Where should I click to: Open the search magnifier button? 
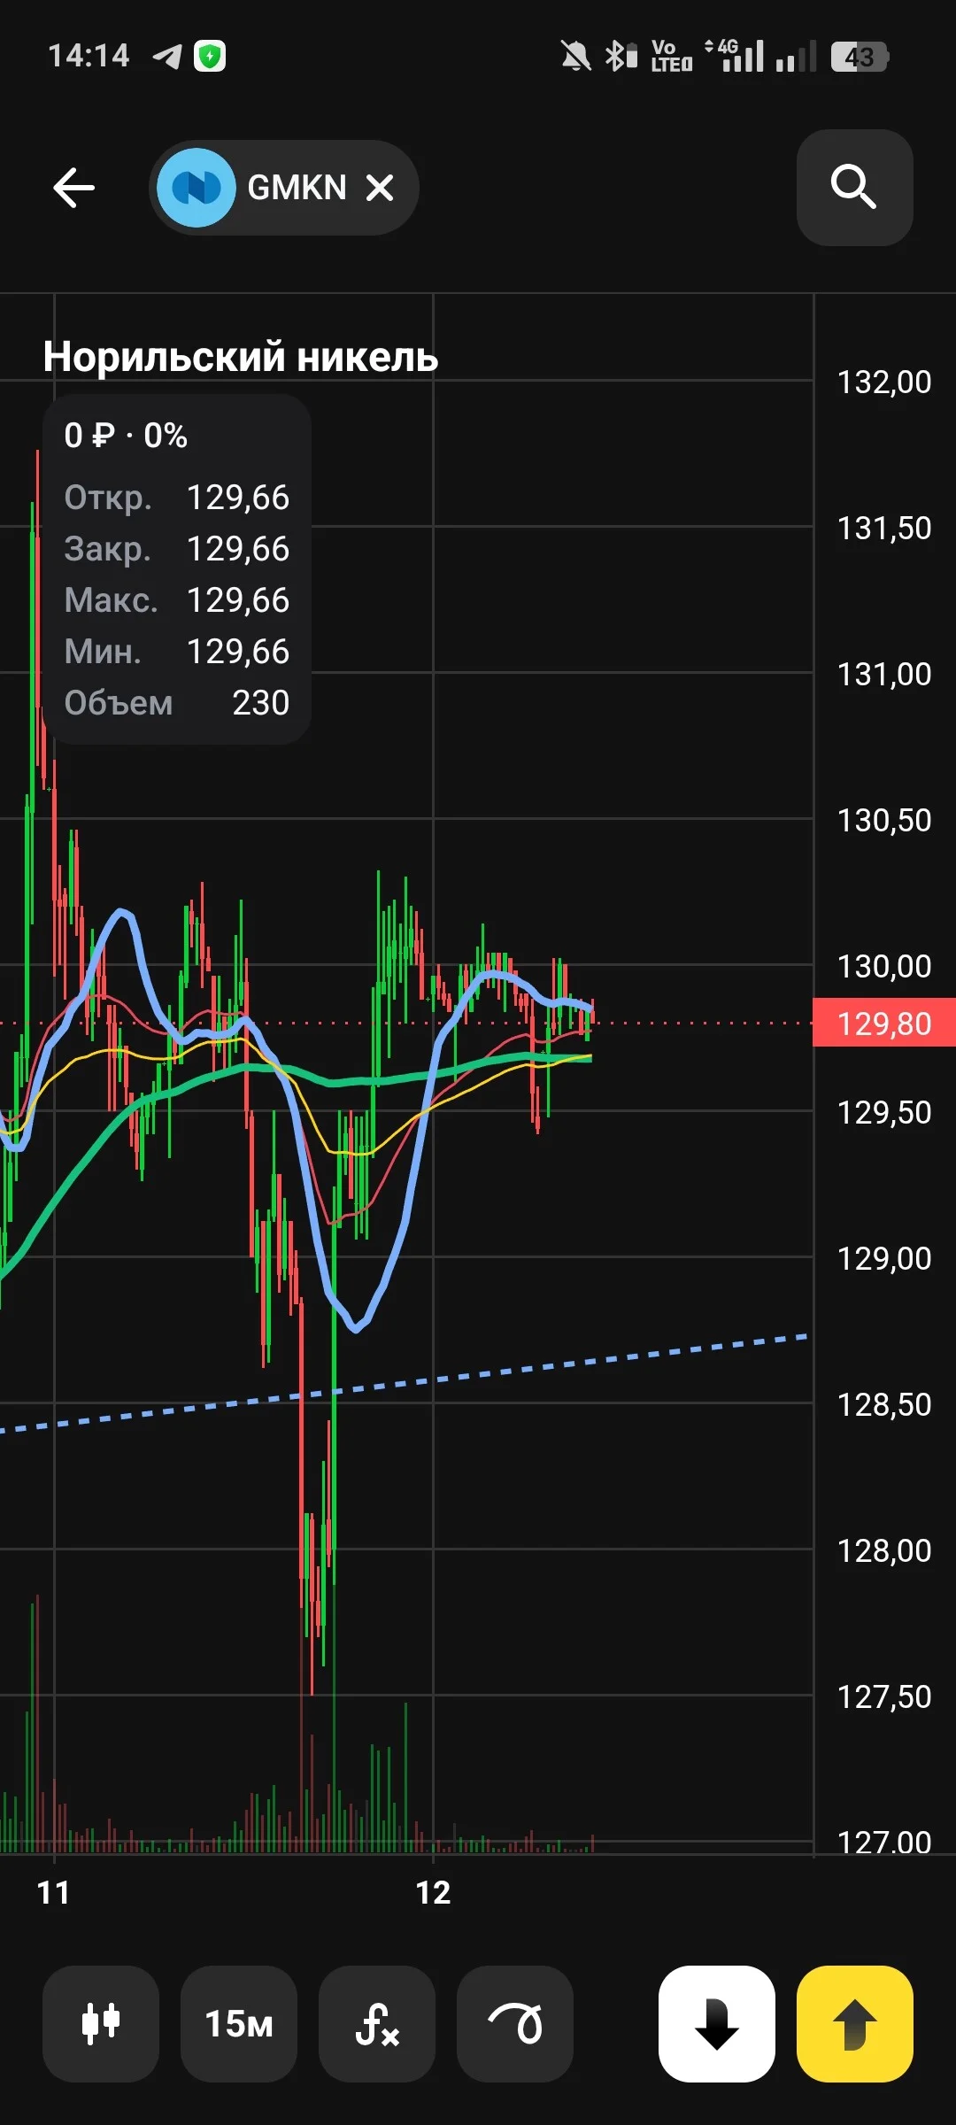point(854,188)
